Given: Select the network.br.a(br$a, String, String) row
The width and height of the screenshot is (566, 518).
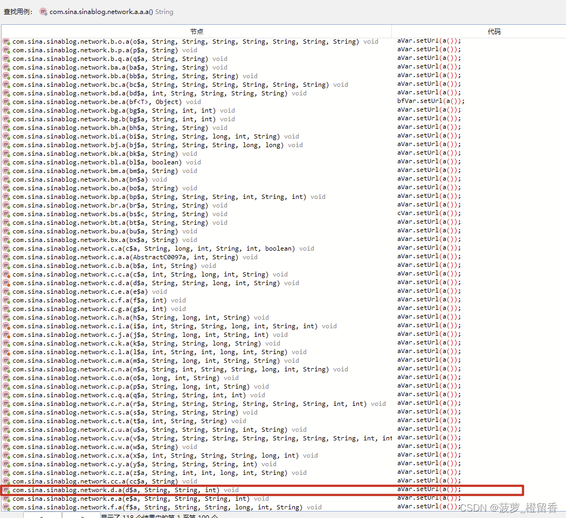Looking at the screenshot, I should coord(284,206).
